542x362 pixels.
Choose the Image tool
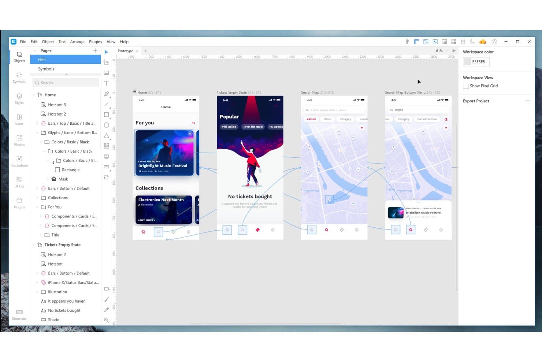106,73
